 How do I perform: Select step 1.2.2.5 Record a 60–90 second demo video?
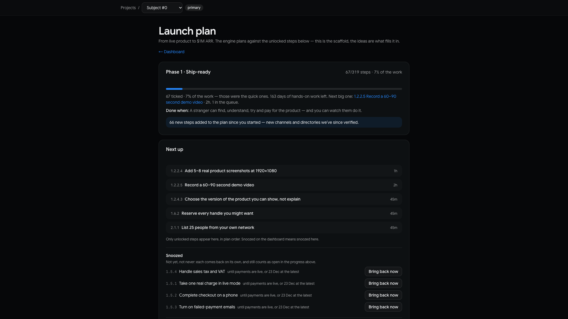[284, 185]
